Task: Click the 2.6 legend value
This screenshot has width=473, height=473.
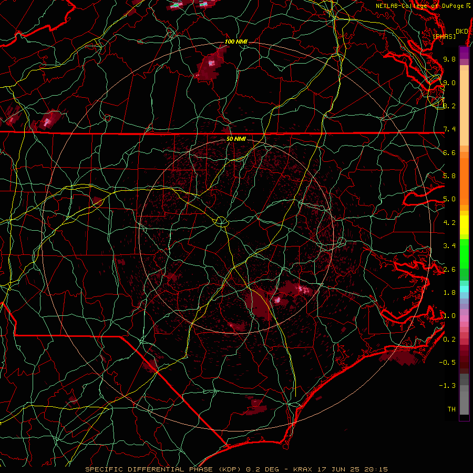Action: click(x=449, y=270)
